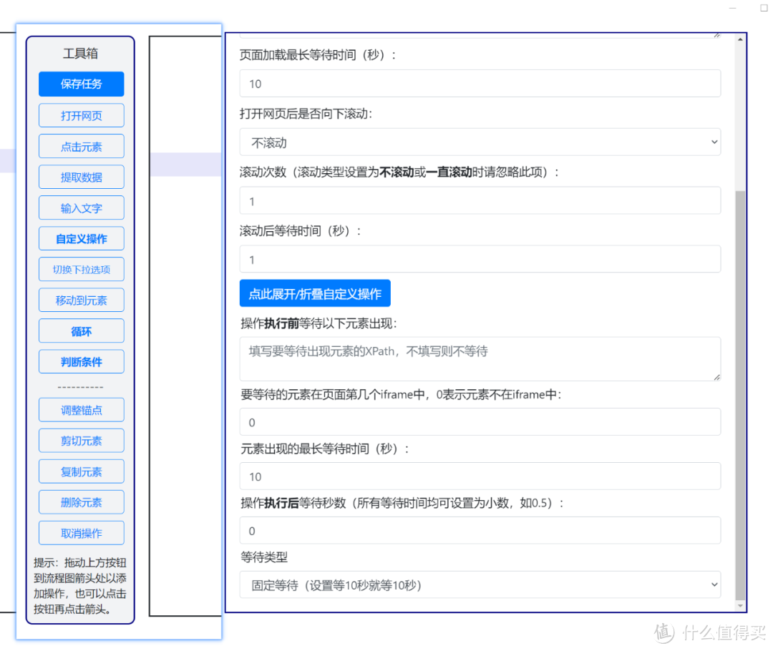Click the 保存任务 button in the toolbox
The width and height of the screenshot is (773, 651).
(x=82, y=84)
